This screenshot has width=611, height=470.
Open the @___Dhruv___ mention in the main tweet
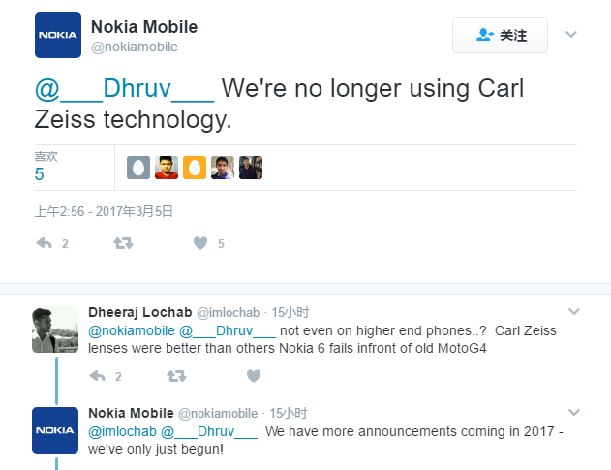(124, 89)
